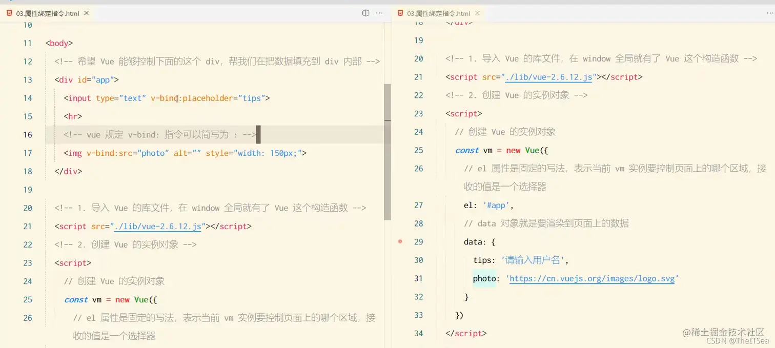Click the tips value '请输入用户名'

(x=533, y=260)
